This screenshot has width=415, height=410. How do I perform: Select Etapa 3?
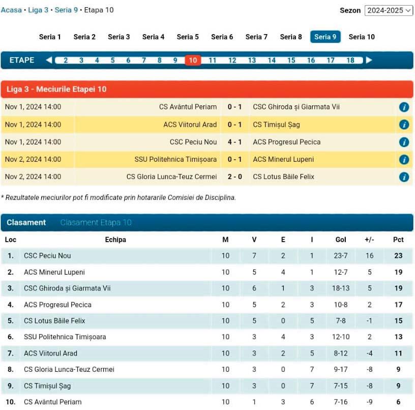coord(81,61)
